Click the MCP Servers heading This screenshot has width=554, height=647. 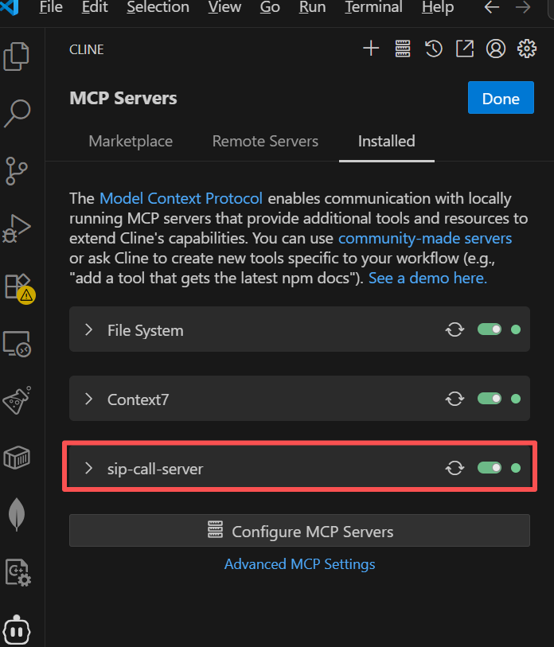coord(123,98)
